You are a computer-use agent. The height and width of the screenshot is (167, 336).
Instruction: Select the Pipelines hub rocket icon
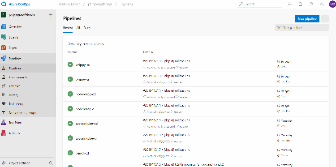[4, 58]
